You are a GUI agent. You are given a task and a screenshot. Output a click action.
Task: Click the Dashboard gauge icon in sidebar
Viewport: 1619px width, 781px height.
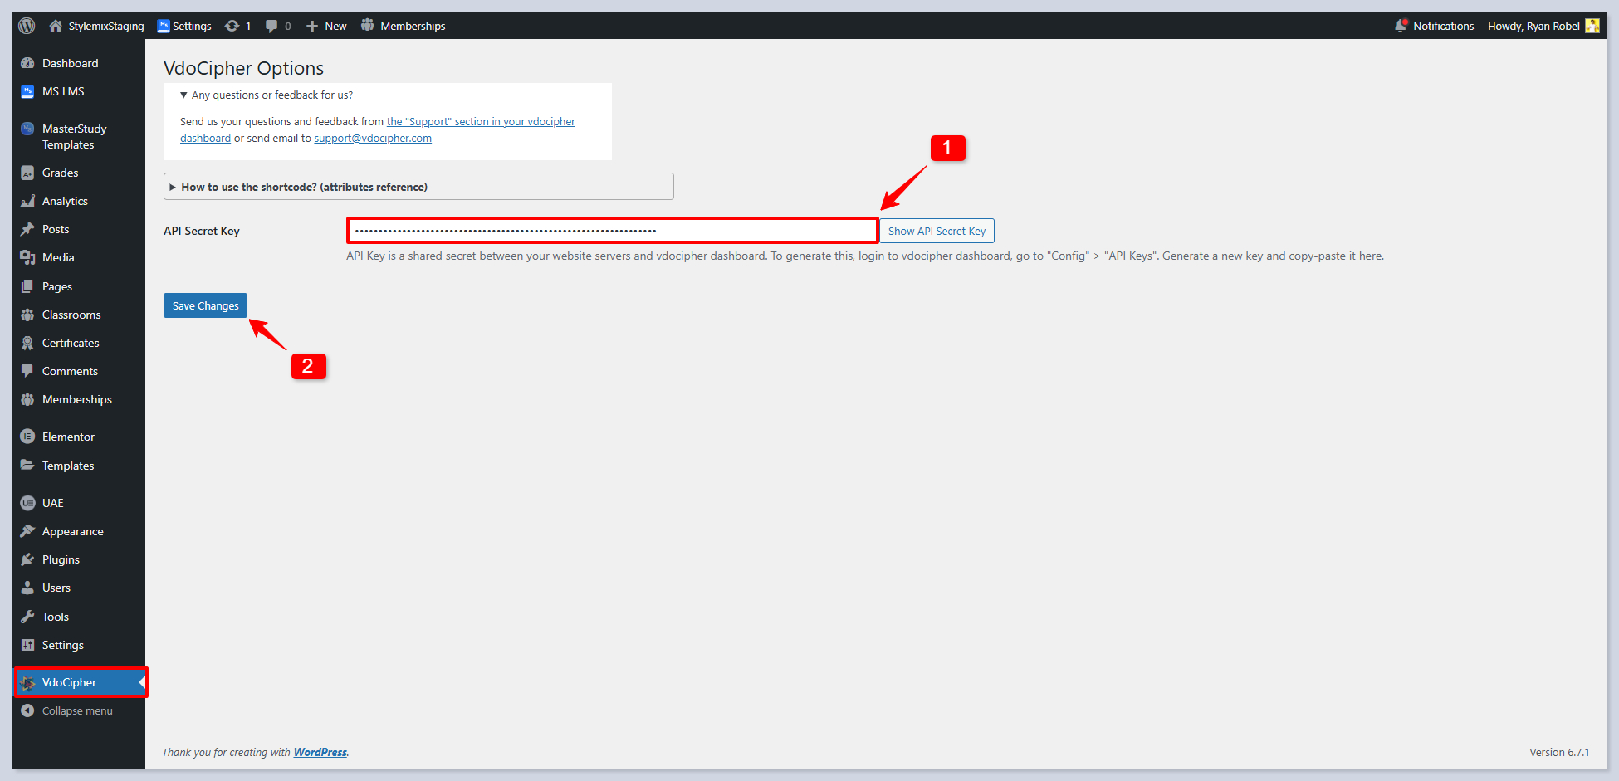point(27,63)
